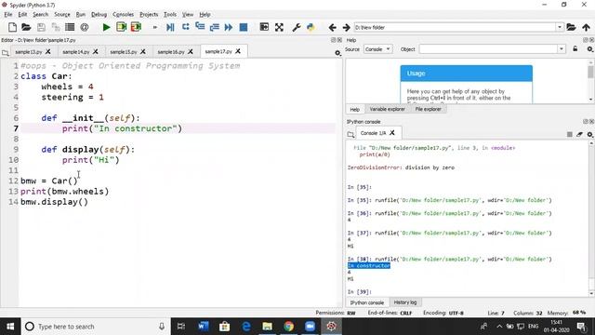Open editor options gear icon
Viewport: 595px width, 335px height.
(337, 53)
